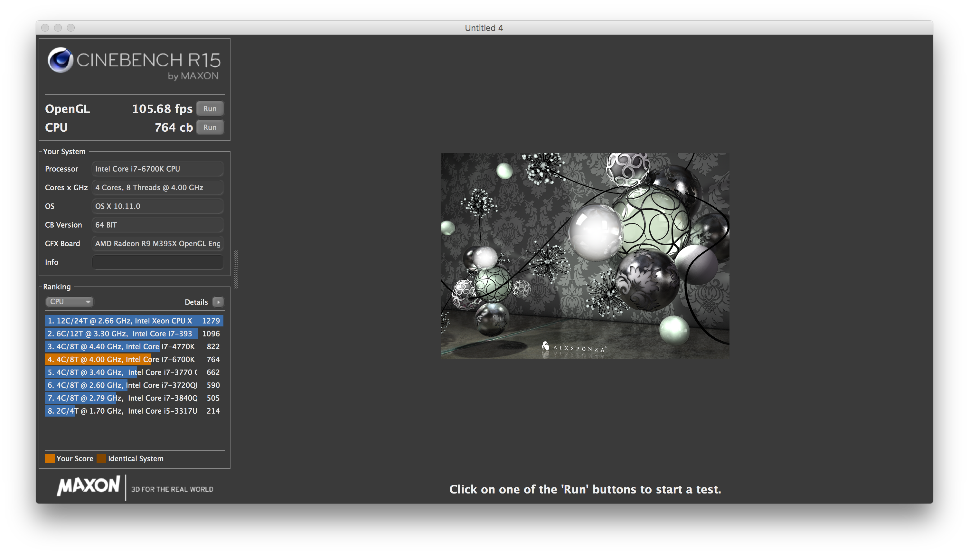Click the brown Identical System legend swatch
The image size is (969, 555).
(x=101, y=458)
